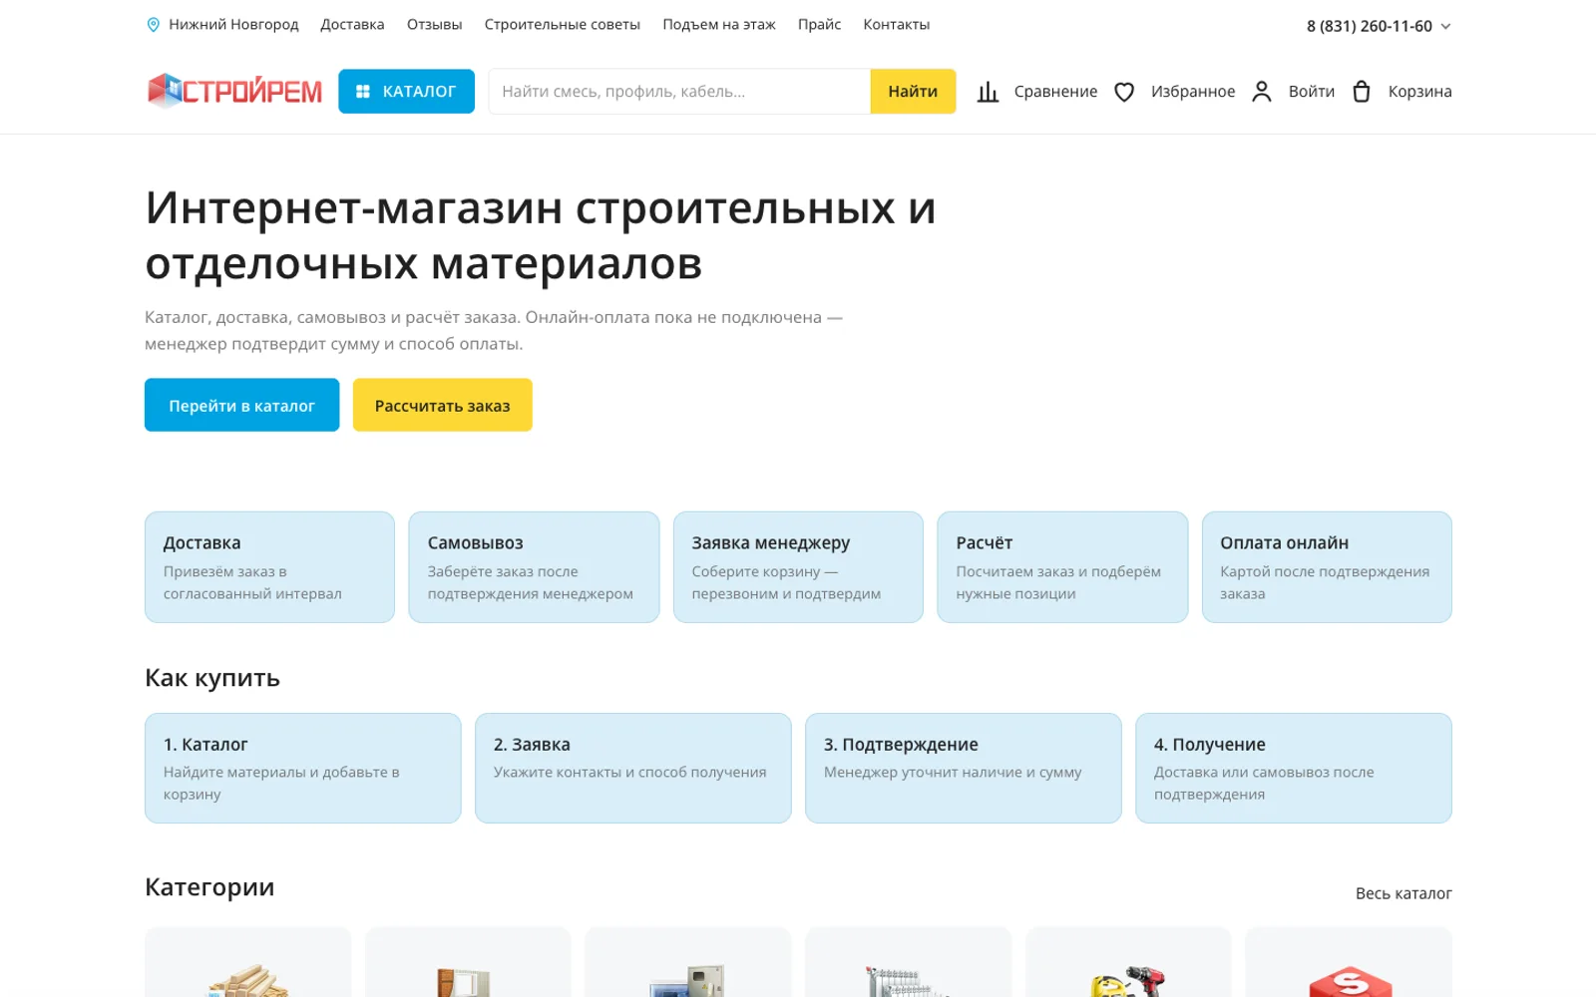Open the lumber category thumbnail

pyautogui.click(x=248, y=963)
